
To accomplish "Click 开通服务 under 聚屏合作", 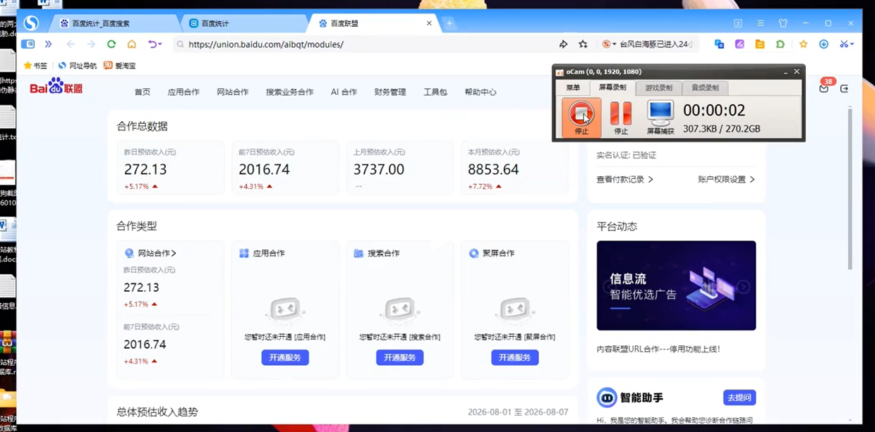I will pyautogui.click(x=515, y=357).
